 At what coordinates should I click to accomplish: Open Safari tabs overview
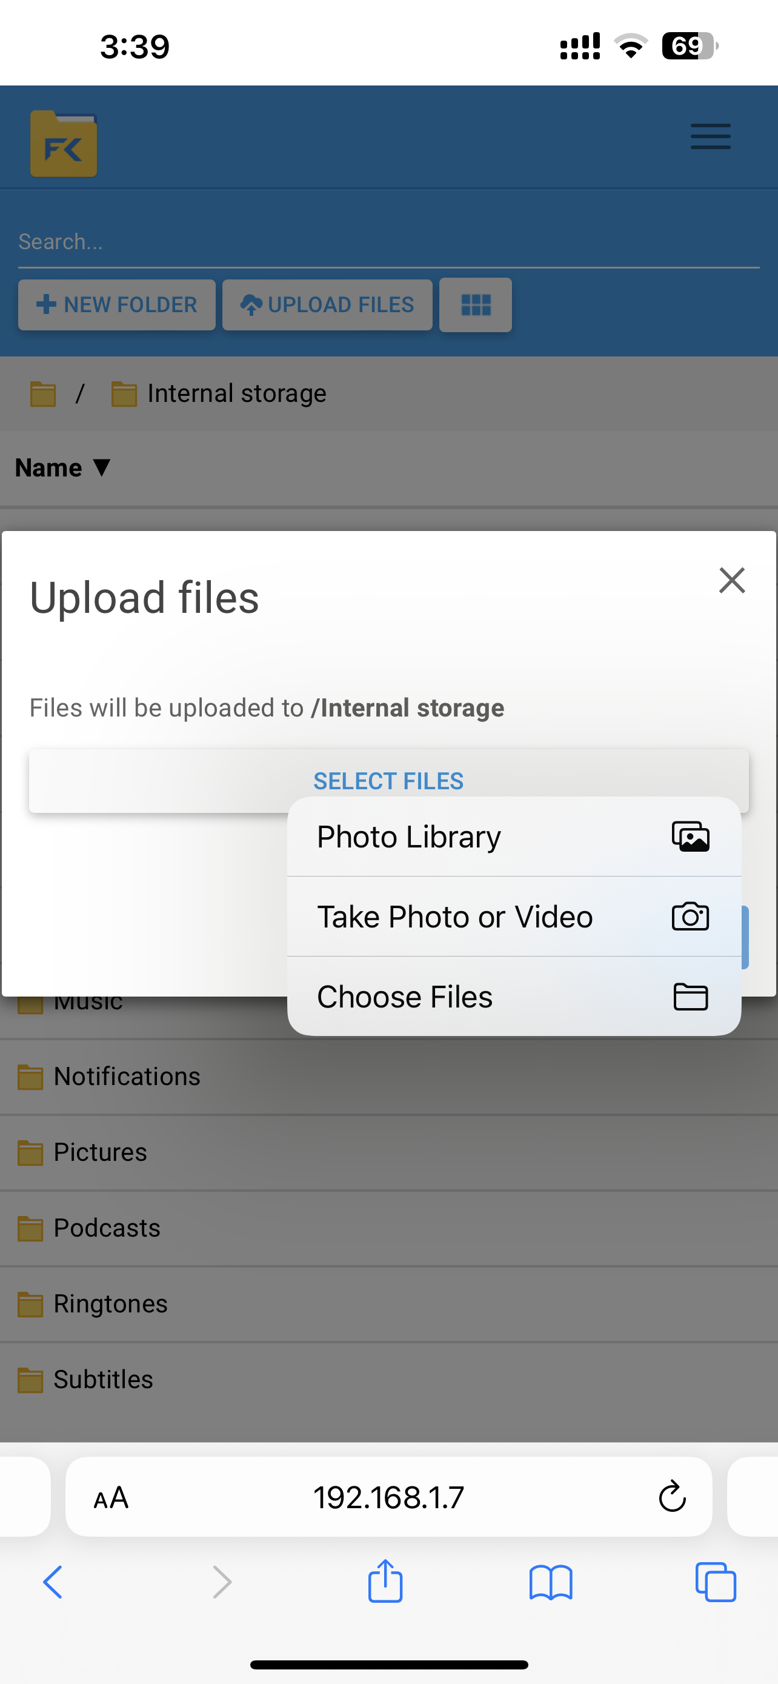click(x=716, y=1582)
